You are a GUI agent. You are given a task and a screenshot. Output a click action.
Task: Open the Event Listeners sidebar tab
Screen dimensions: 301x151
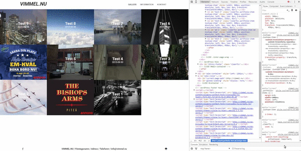point(286,6)
